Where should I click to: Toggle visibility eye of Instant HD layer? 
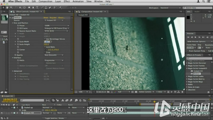(2, 113)
